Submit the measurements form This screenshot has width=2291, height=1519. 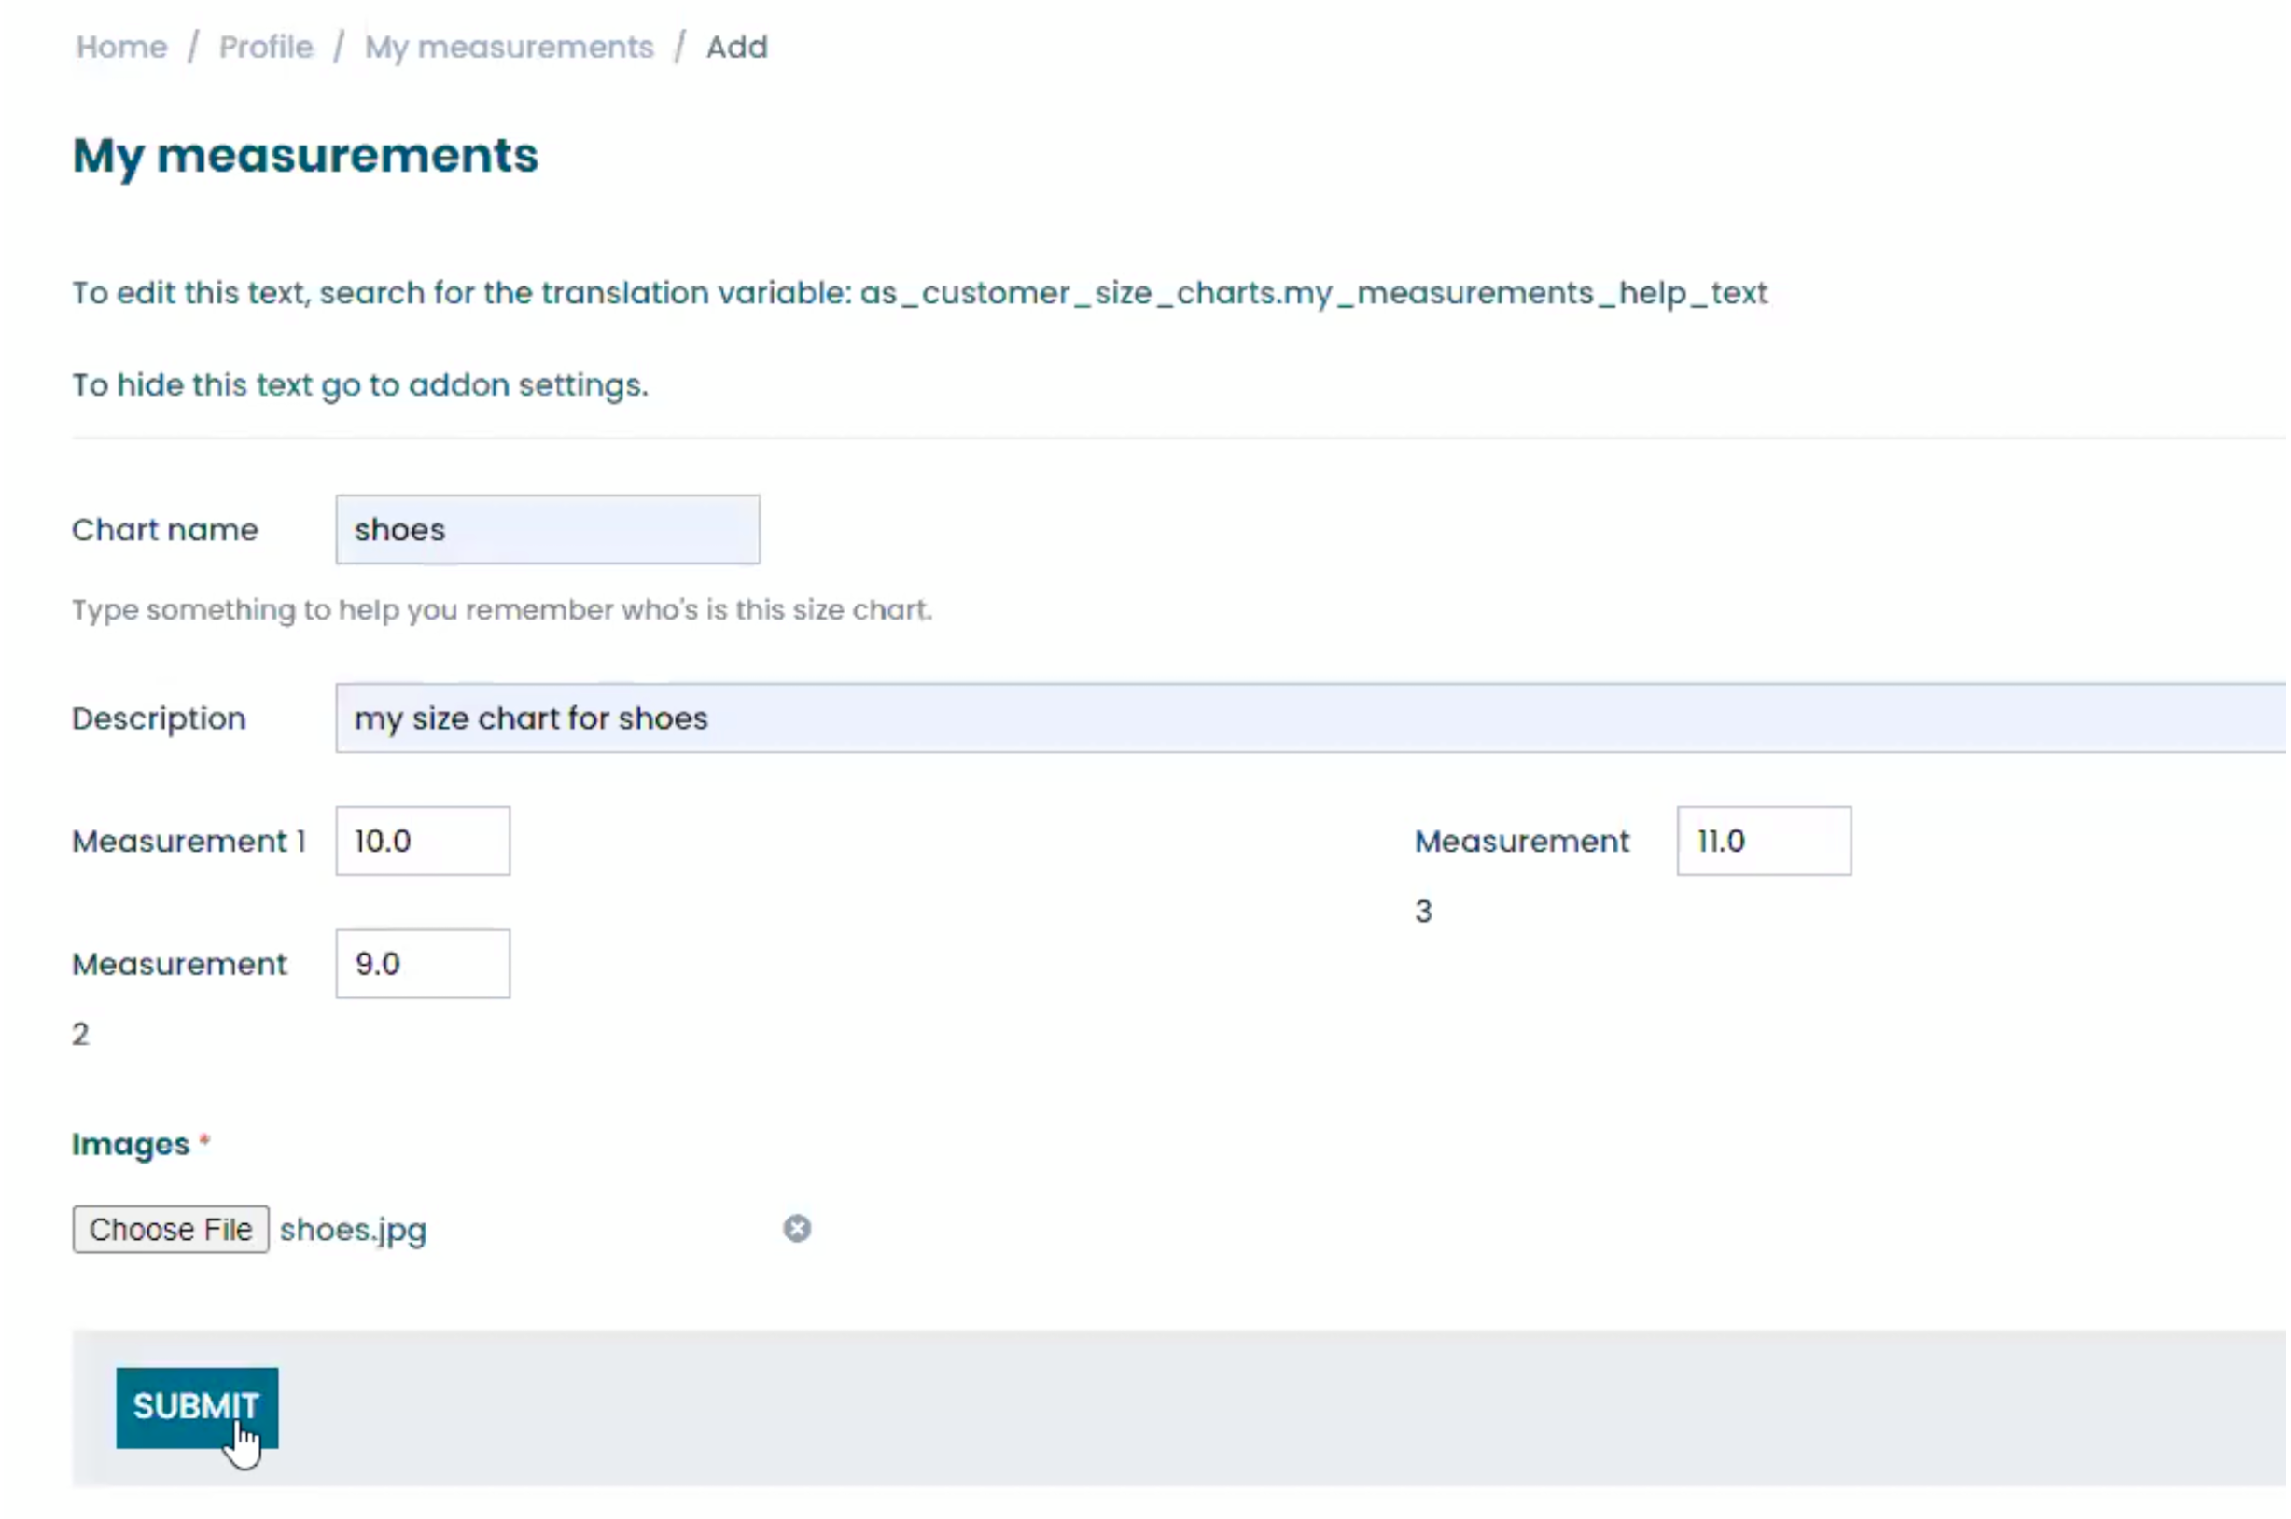[x=197, y=1409]
